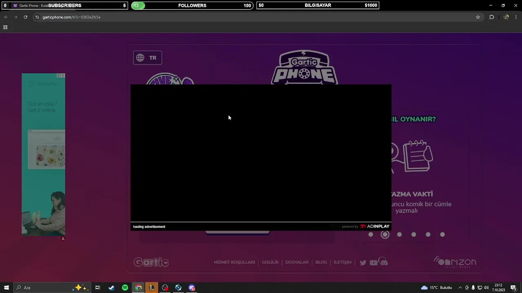The image size is (522, 293).
Task: Click the Windows search box Ara
Action: click(52, 288)
